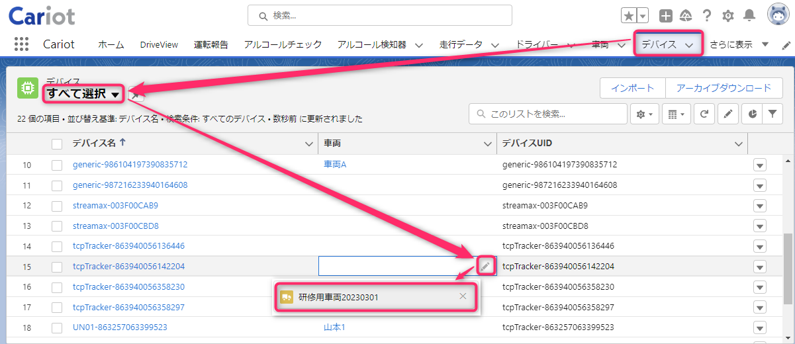Click the インポート button
Screen dimensions: 795x344
pos(632,88)
